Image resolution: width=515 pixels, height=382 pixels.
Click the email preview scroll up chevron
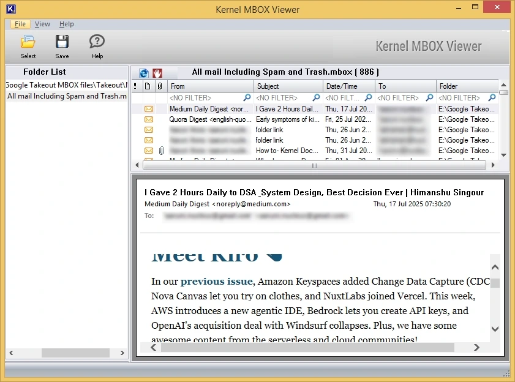coord(495,268)
